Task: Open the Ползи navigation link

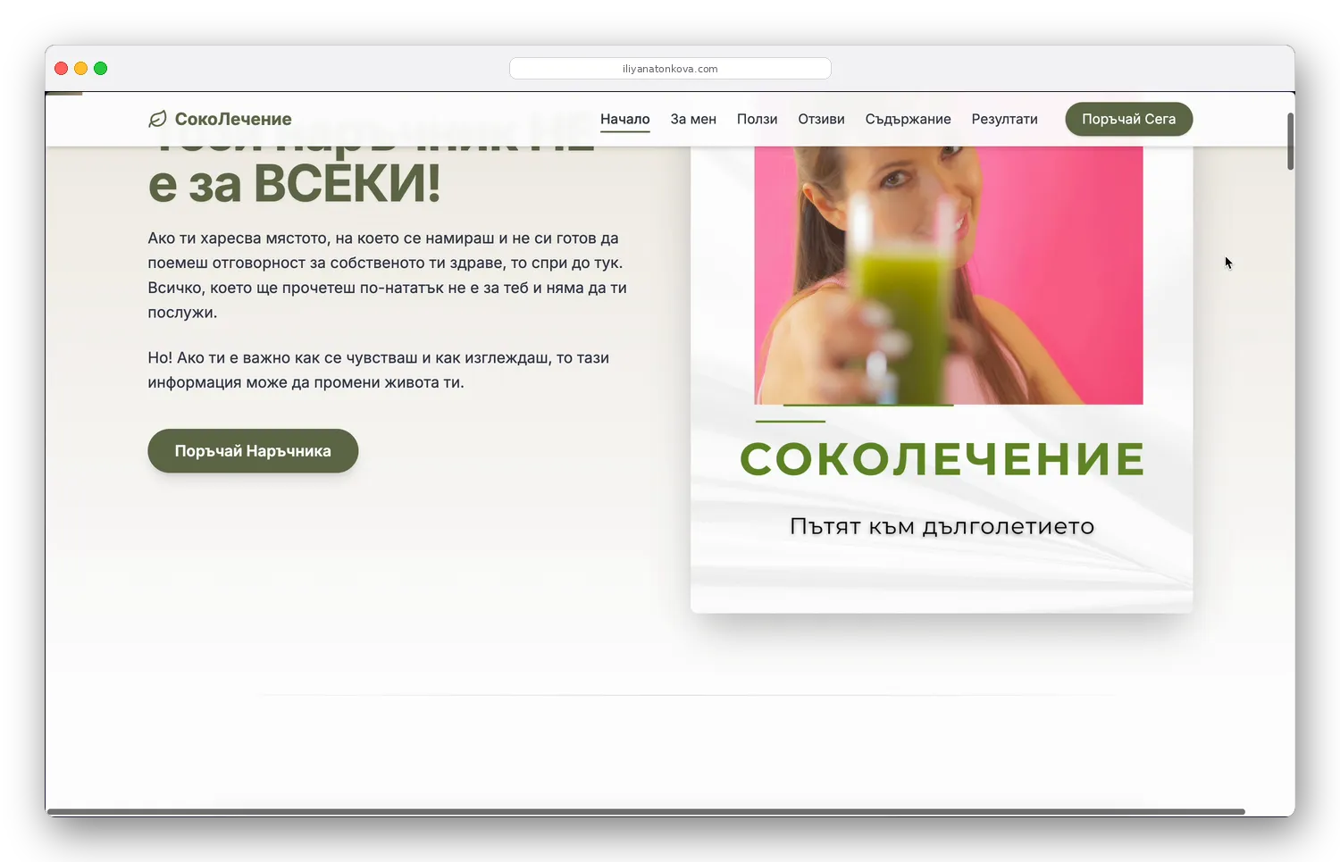Action: click(x=757, y=119)
